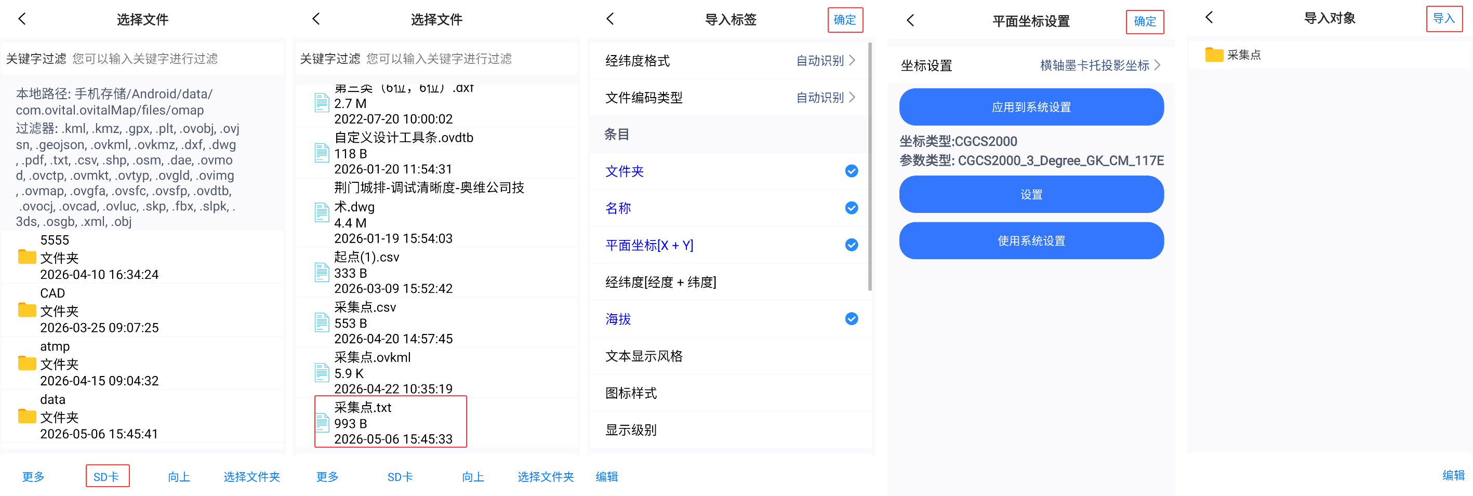The height and width of the screenshot is (496, 1473).
Task: Tap 选择文件夹 in second file picker
Action: point(546,477)
